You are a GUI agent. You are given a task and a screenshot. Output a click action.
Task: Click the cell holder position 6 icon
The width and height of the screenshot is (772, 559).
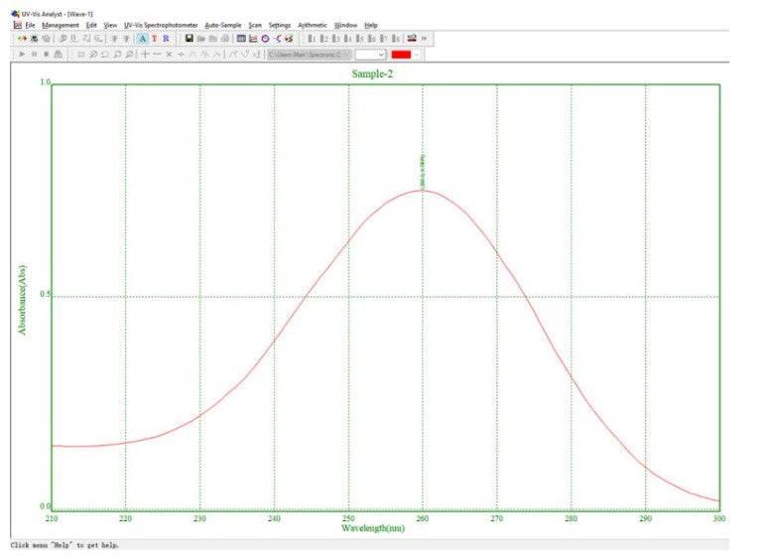pos(372,39)
